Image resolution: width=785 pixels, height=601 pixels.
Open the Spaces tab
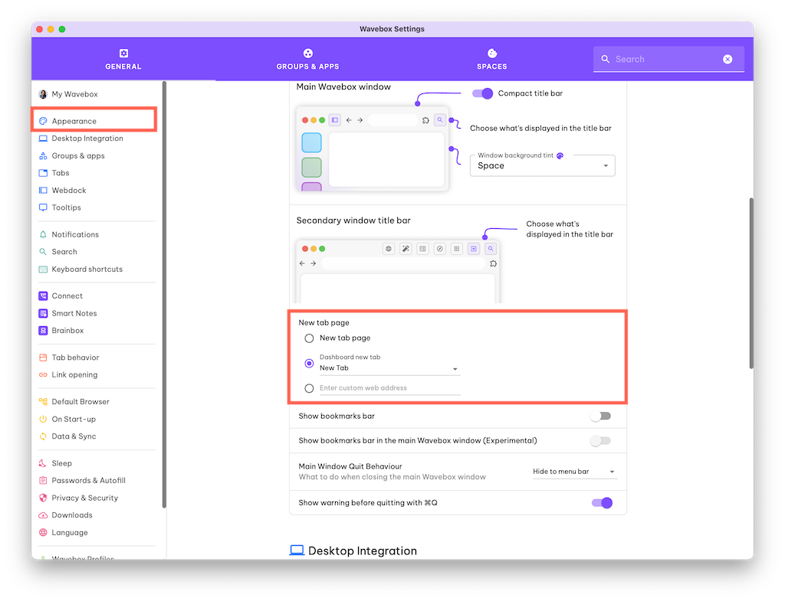(491, 60)
